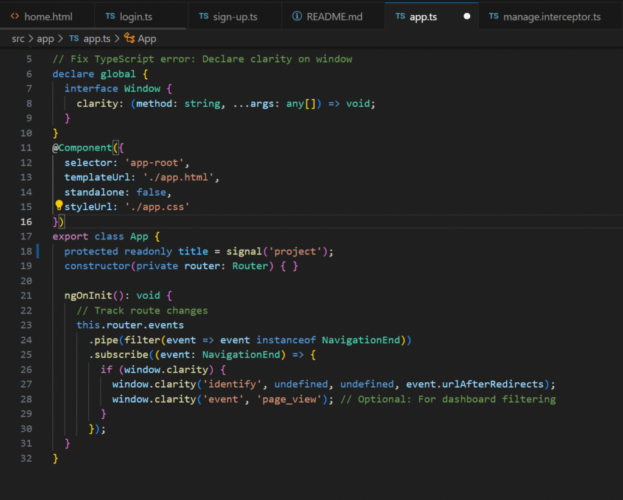Switch to the manage.interceptor.ts tab title
623x500 pixels.
pos(552,16)
